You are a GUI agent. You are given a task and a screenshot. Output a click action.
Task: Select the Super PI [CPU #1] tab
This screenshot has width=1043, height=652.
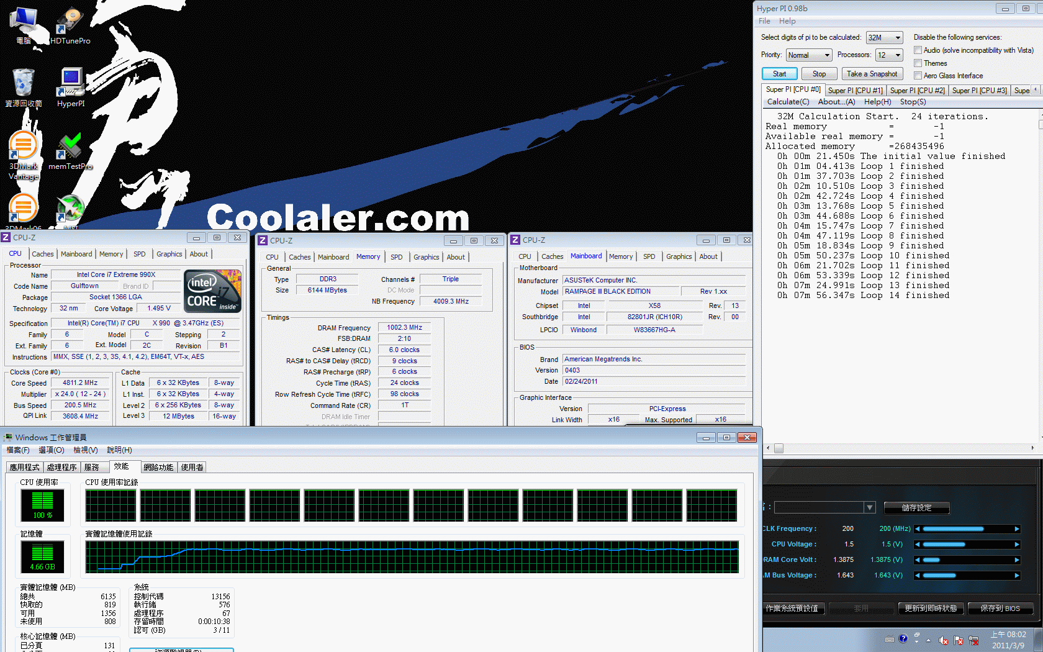(855, 91)
